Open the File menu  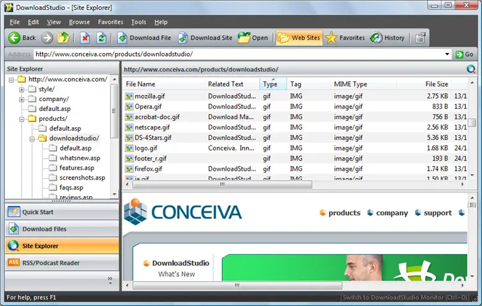(x=14, y=22)
